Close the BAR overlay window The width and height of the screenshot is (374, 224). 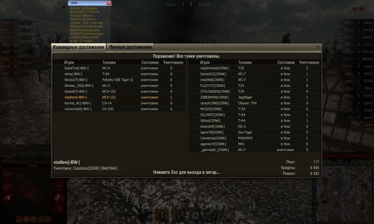click(x=109, y=3)
